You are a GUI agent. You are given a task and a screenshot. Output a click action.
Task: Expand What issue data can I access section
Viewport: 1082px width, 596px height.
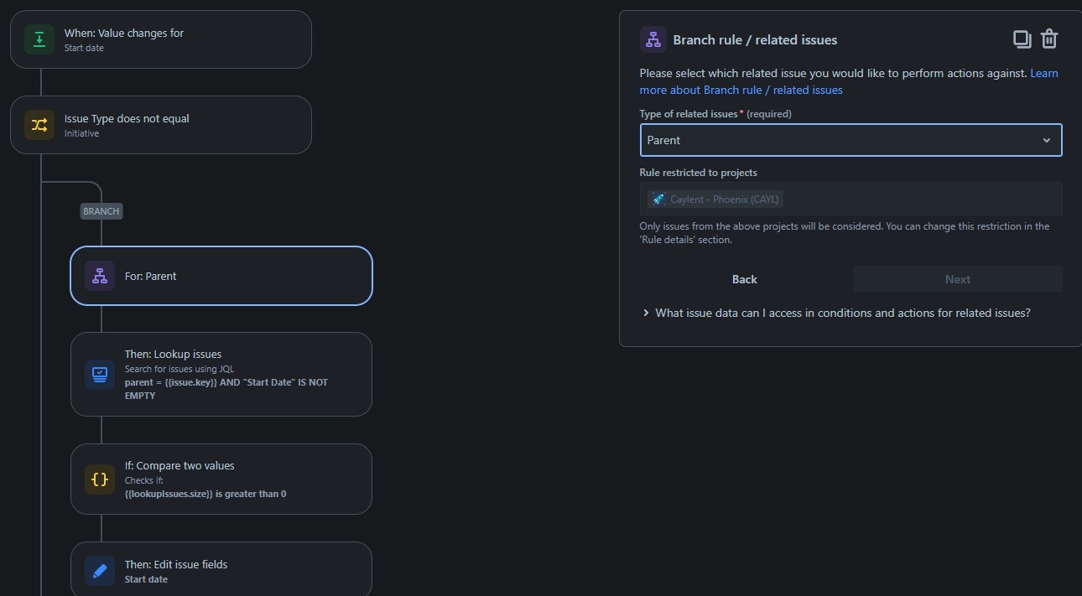click(836, 313)
